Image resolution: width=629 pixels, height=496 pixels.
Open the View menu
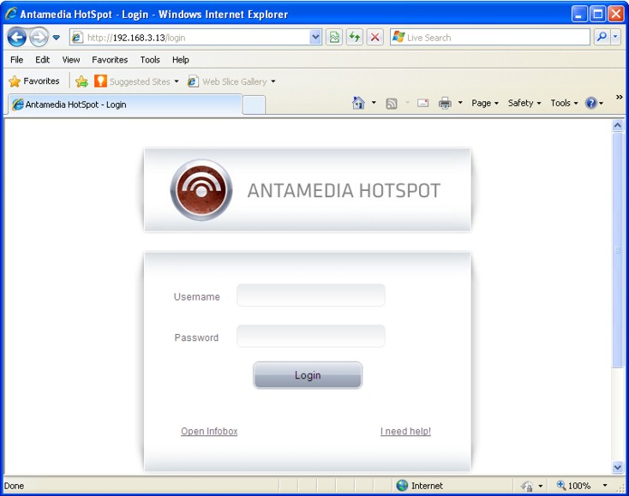(70, 60)
